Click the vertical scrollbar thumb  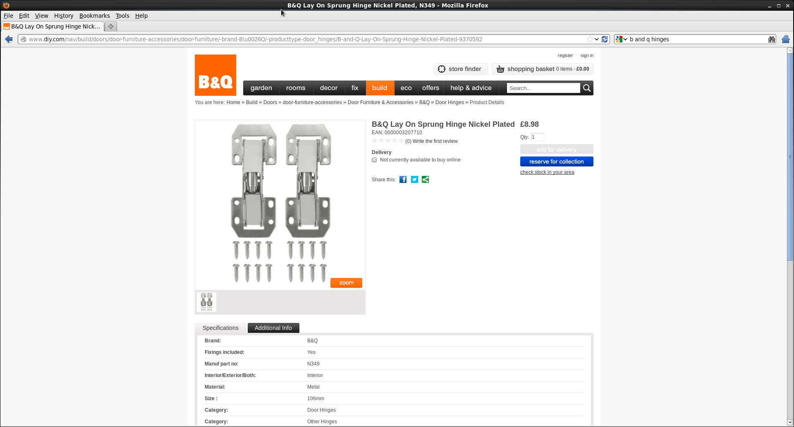click(790, 157)
